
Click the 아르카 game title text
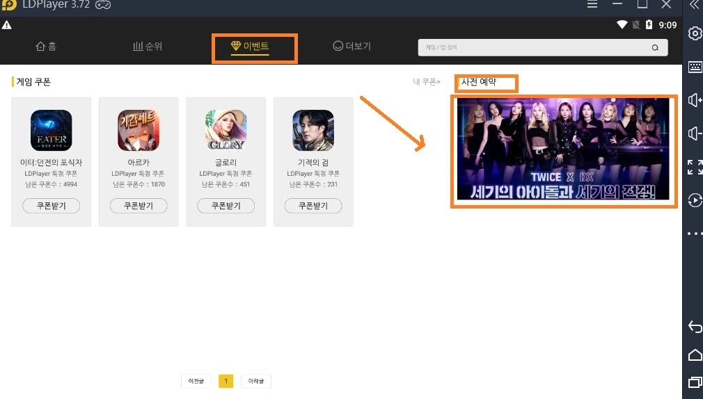[x=139, y=162]
